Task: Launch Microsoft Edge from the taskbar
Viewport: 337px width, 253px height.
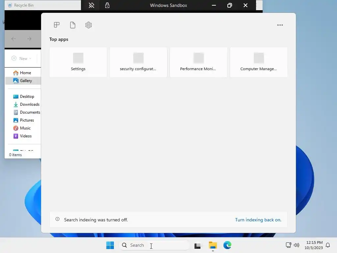Action: (x=227, y=245)
